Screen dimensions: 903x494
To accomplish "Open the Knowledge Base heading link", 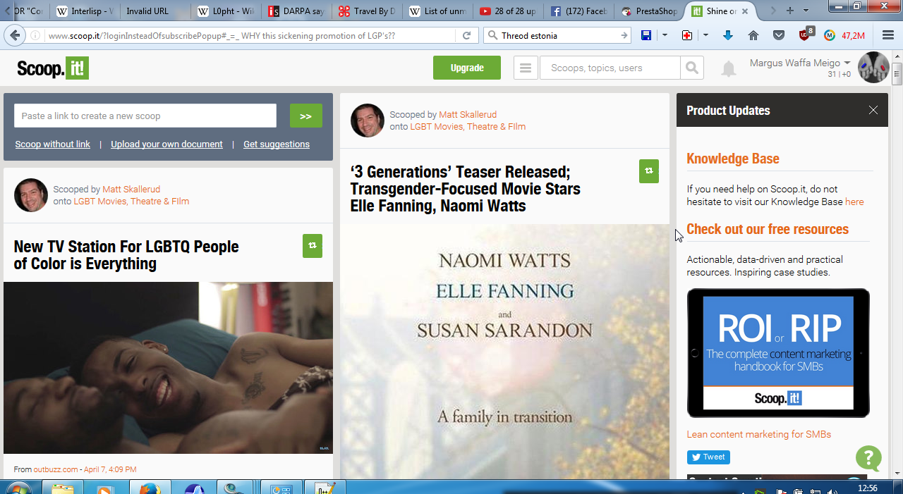I will coord(733,159).
